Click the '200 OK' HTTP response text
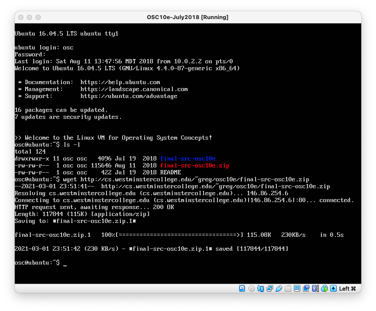The height and width of the screenshot is (311, 376). click(164, 207)
